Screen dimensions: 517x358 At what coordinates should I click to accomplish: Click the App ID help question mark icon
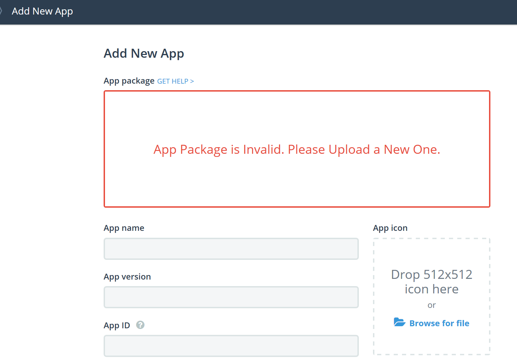point(140,325)
